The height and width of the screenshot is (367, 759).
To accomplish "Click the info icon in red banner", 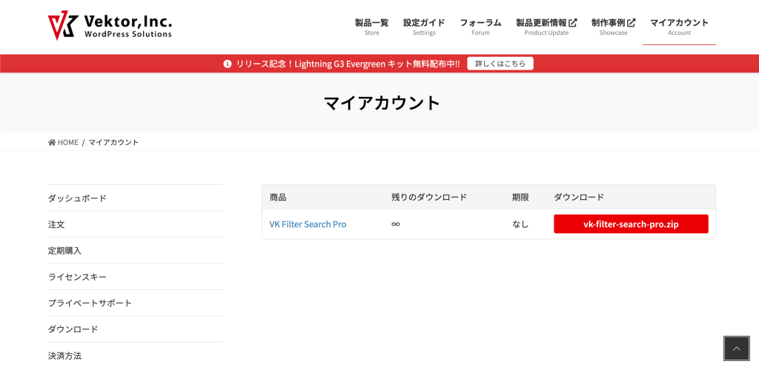I will [x=228, y=64].
